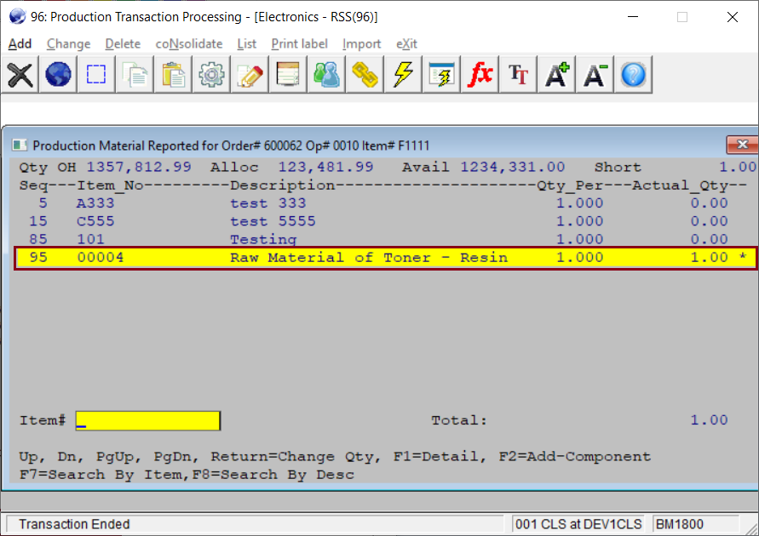Click the black X cancel toolbar icon

click(x=20, y=74)
